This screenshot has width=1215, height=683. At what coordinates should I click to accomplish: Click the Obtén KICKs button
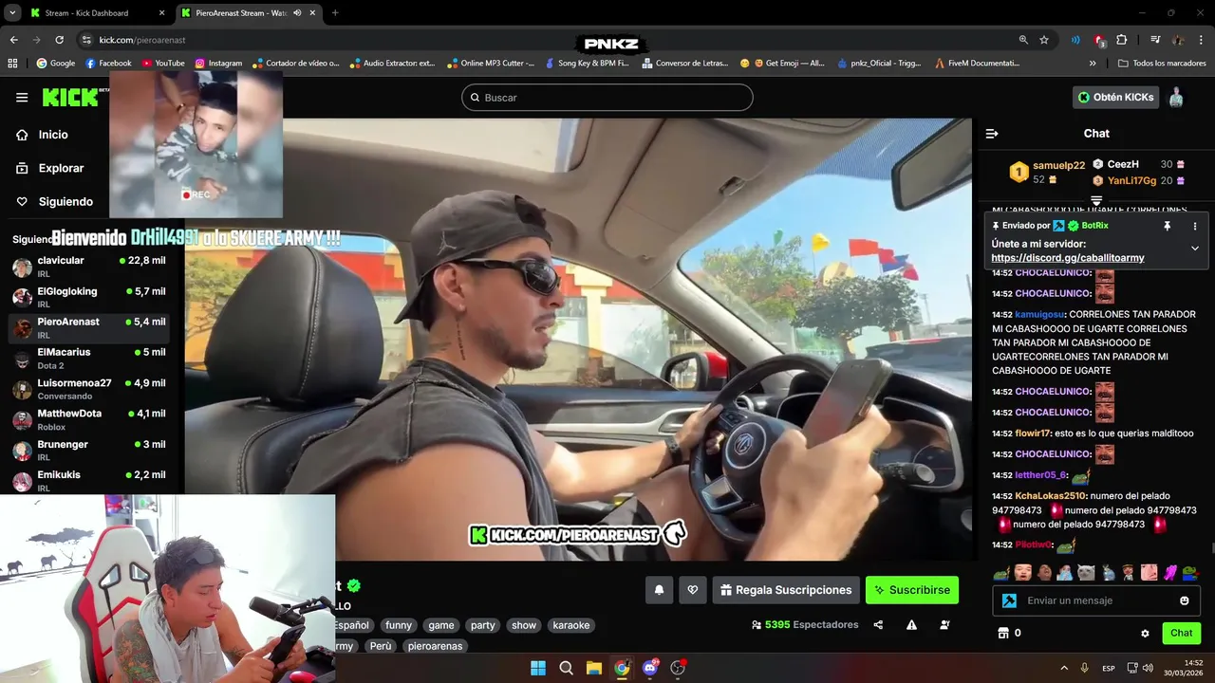(x=1115, y=97)
